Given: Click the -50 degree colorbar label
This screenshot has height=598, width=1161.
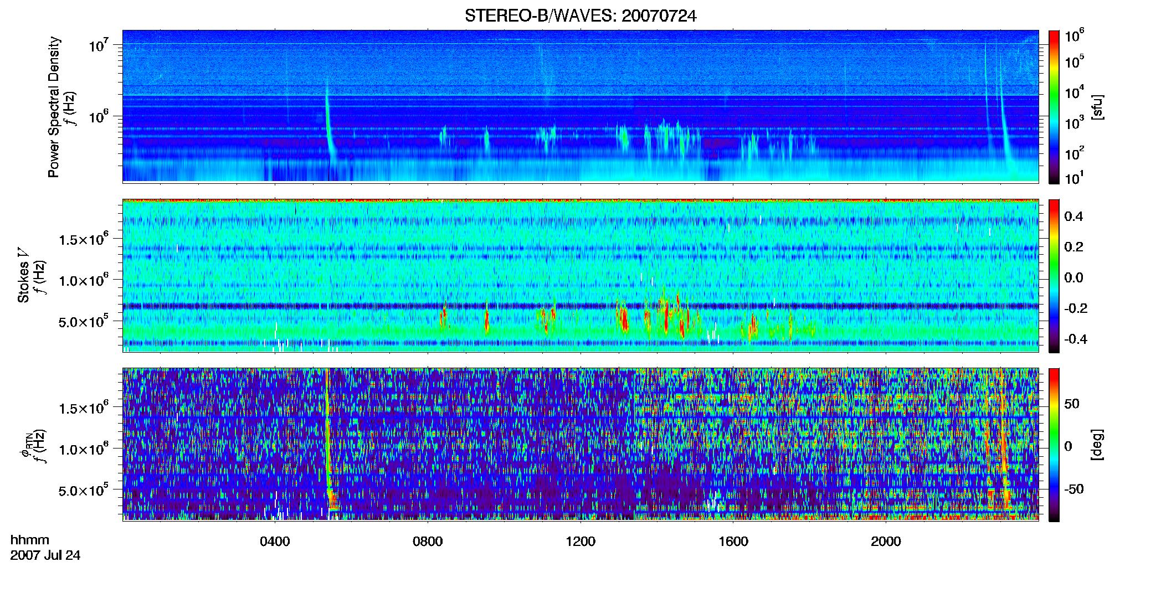Looking at the screenshot, I should pyautogui.click(x=1073, y=489).
